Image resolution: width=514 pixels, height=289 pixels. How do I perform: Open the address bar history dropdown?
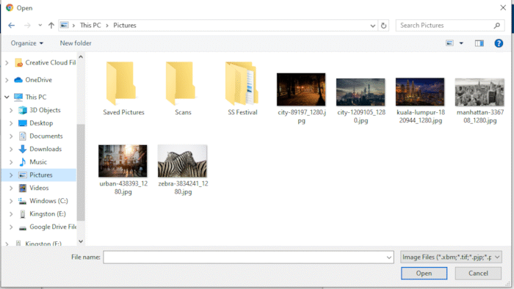coord(373,26)
